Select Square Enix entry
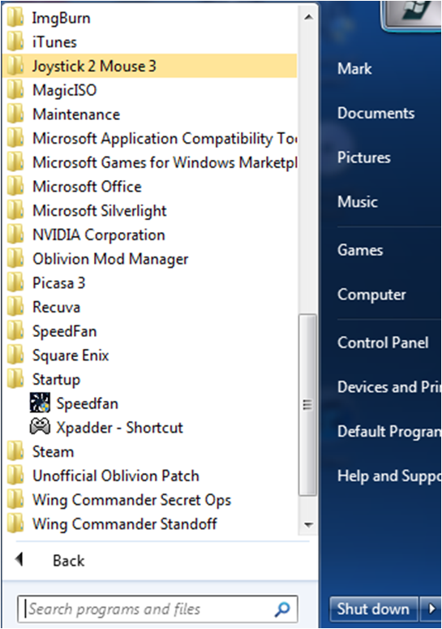 149,355
